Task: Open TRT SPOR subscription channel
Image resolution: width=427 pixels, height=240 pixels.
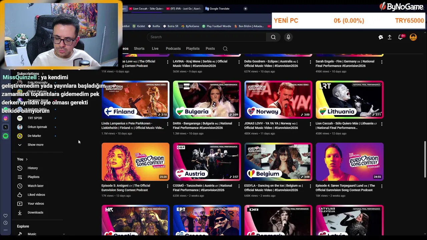Action: pyautogui.click(x=35, y=118)
